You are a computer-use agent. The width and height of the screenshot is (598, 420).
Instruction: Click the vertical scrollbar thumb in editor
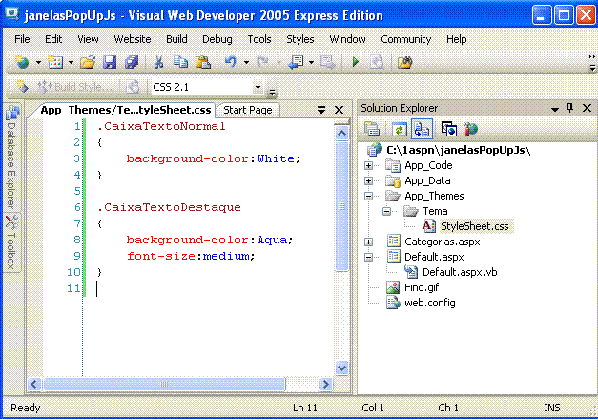pyautogui.click(x=341, y=206)
